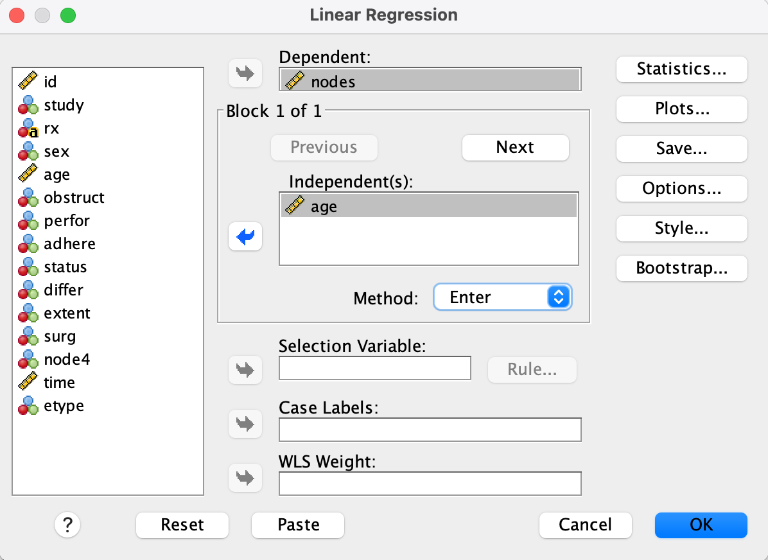The image size is (768, 560).
Task: Open the Plots dialog
Action: point(681,109)
